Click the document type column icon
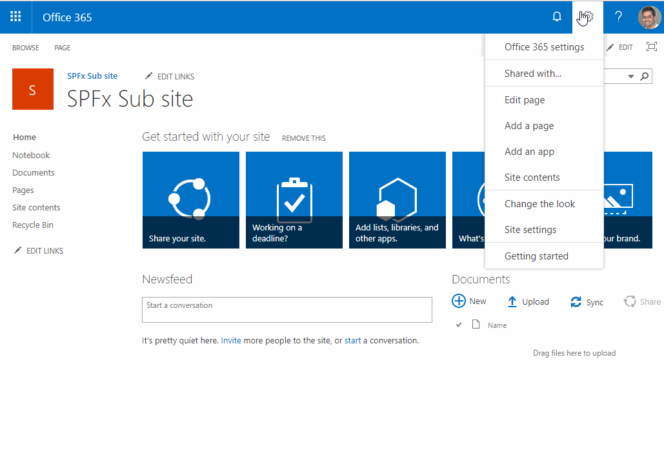Image resolution: width=664 pixels, height=457 pixels. [476, 325]
